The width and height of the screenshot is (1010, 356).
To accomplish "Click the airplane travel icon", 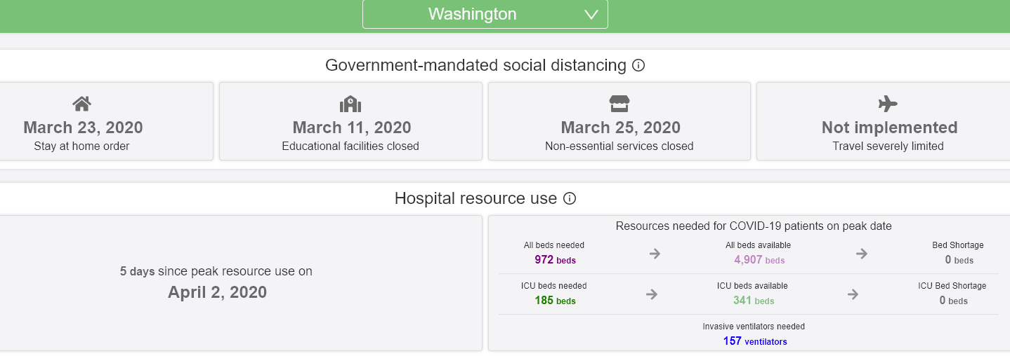I will click(888, 104).
